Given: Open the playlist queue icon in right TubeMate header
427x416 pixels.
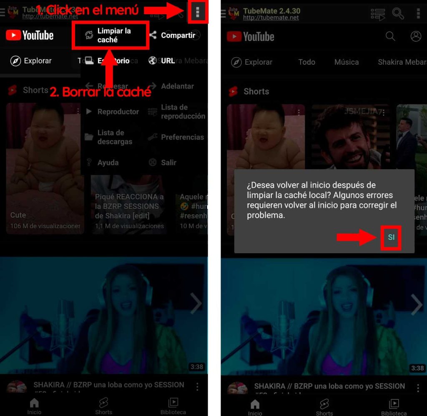Looking at the screenshot, I should click(378, 14).
